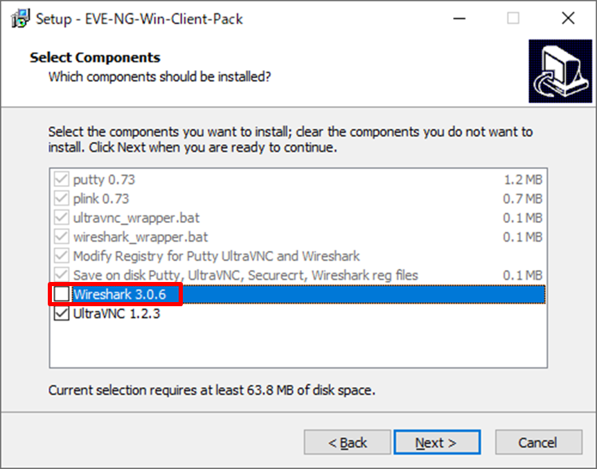Click the setup installer icon in title bar

(21, 19)
